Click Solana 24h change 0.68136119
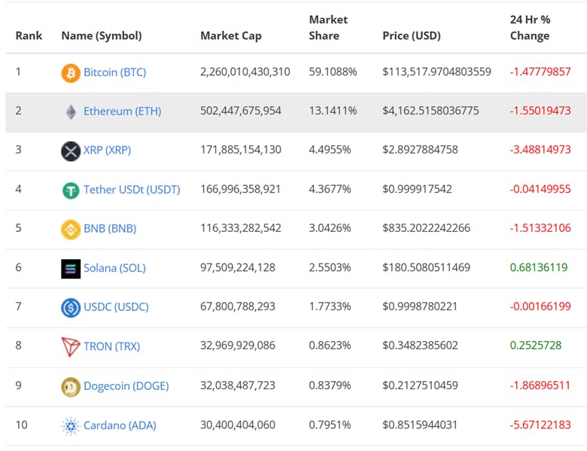587x451 pixels. 539,267
